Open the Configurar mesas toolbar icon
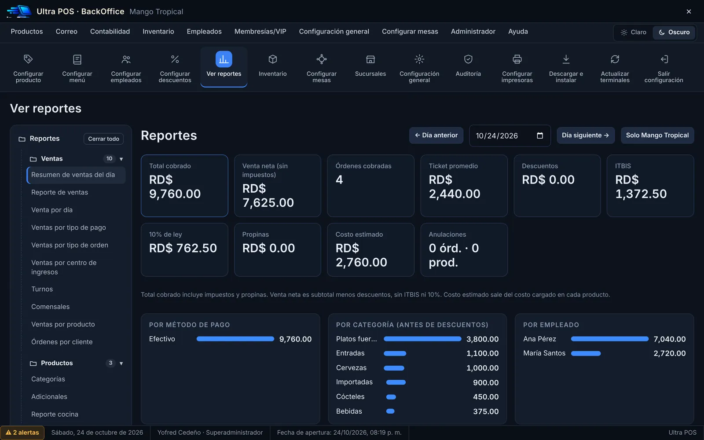 (322, 59)
